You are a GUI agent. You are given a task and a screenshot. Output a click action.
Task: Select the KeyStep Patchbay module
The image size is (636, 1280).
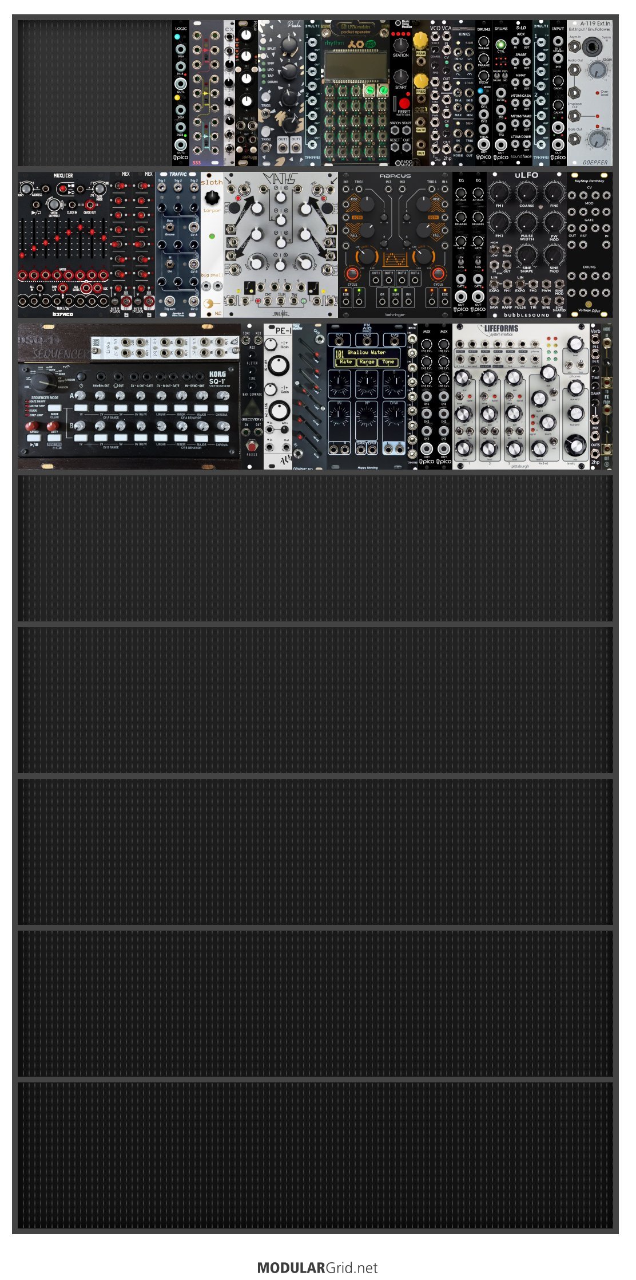click(590, 245)
